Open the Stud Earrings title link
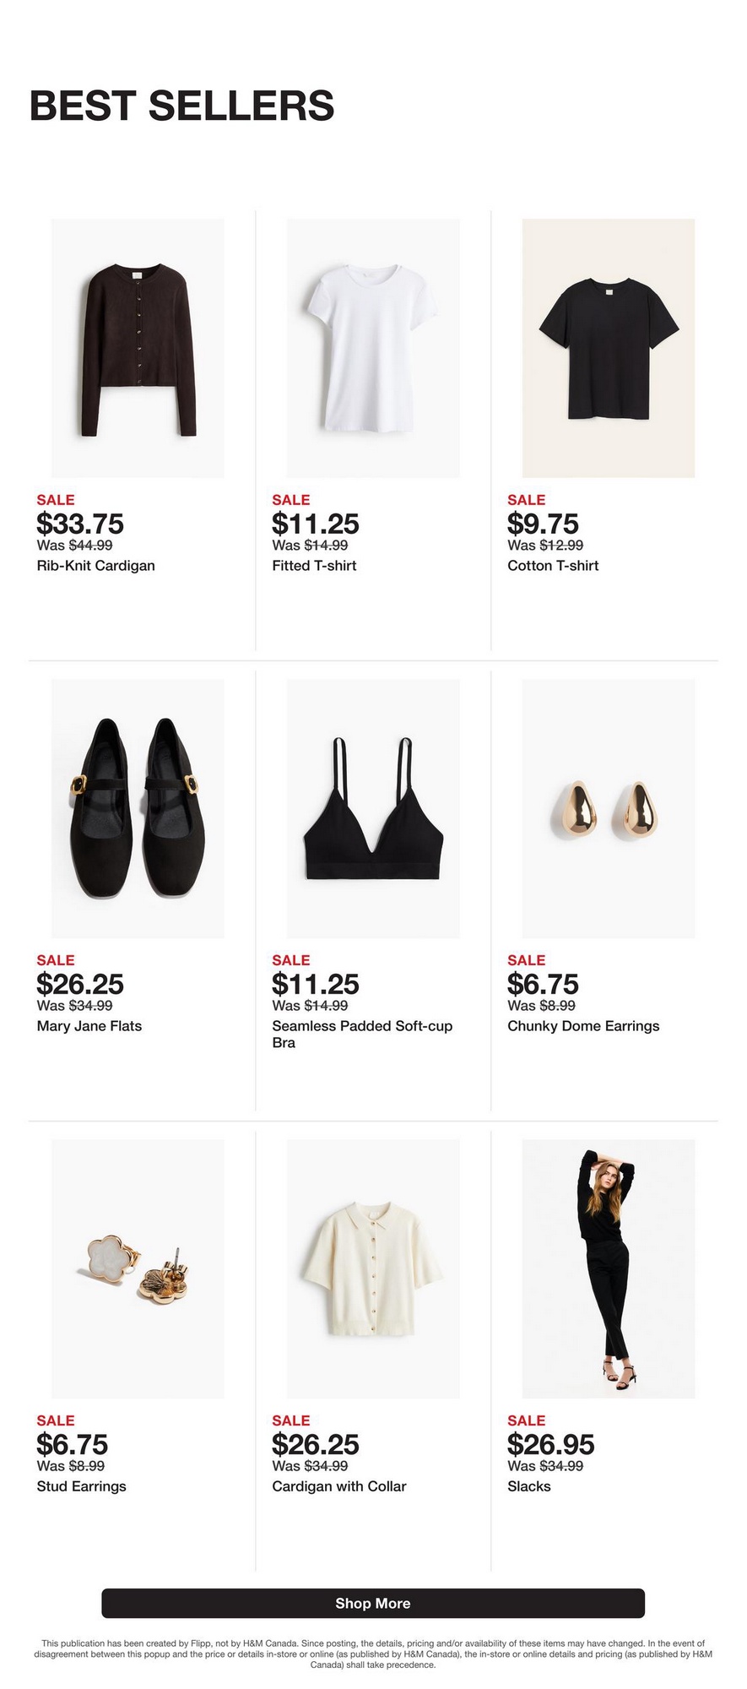 click(81, 1486)
